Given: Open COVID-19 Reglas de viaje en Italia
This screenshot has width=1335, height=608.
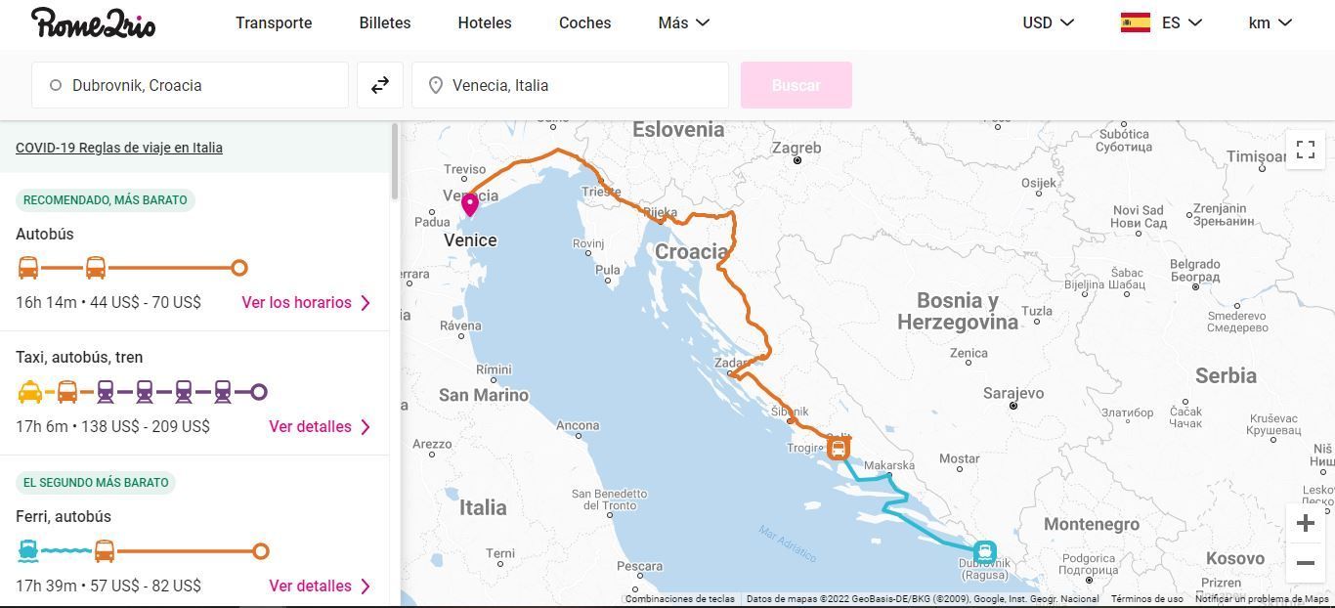Looking at the screenshot, I should click(119, 148).
